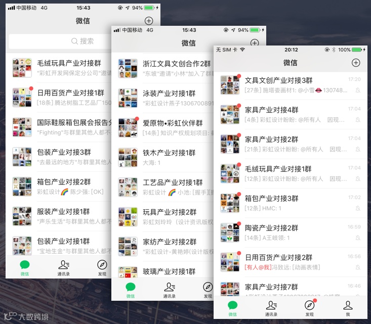Open 通讯录 tab in the middle window

[x=169, y=290]
